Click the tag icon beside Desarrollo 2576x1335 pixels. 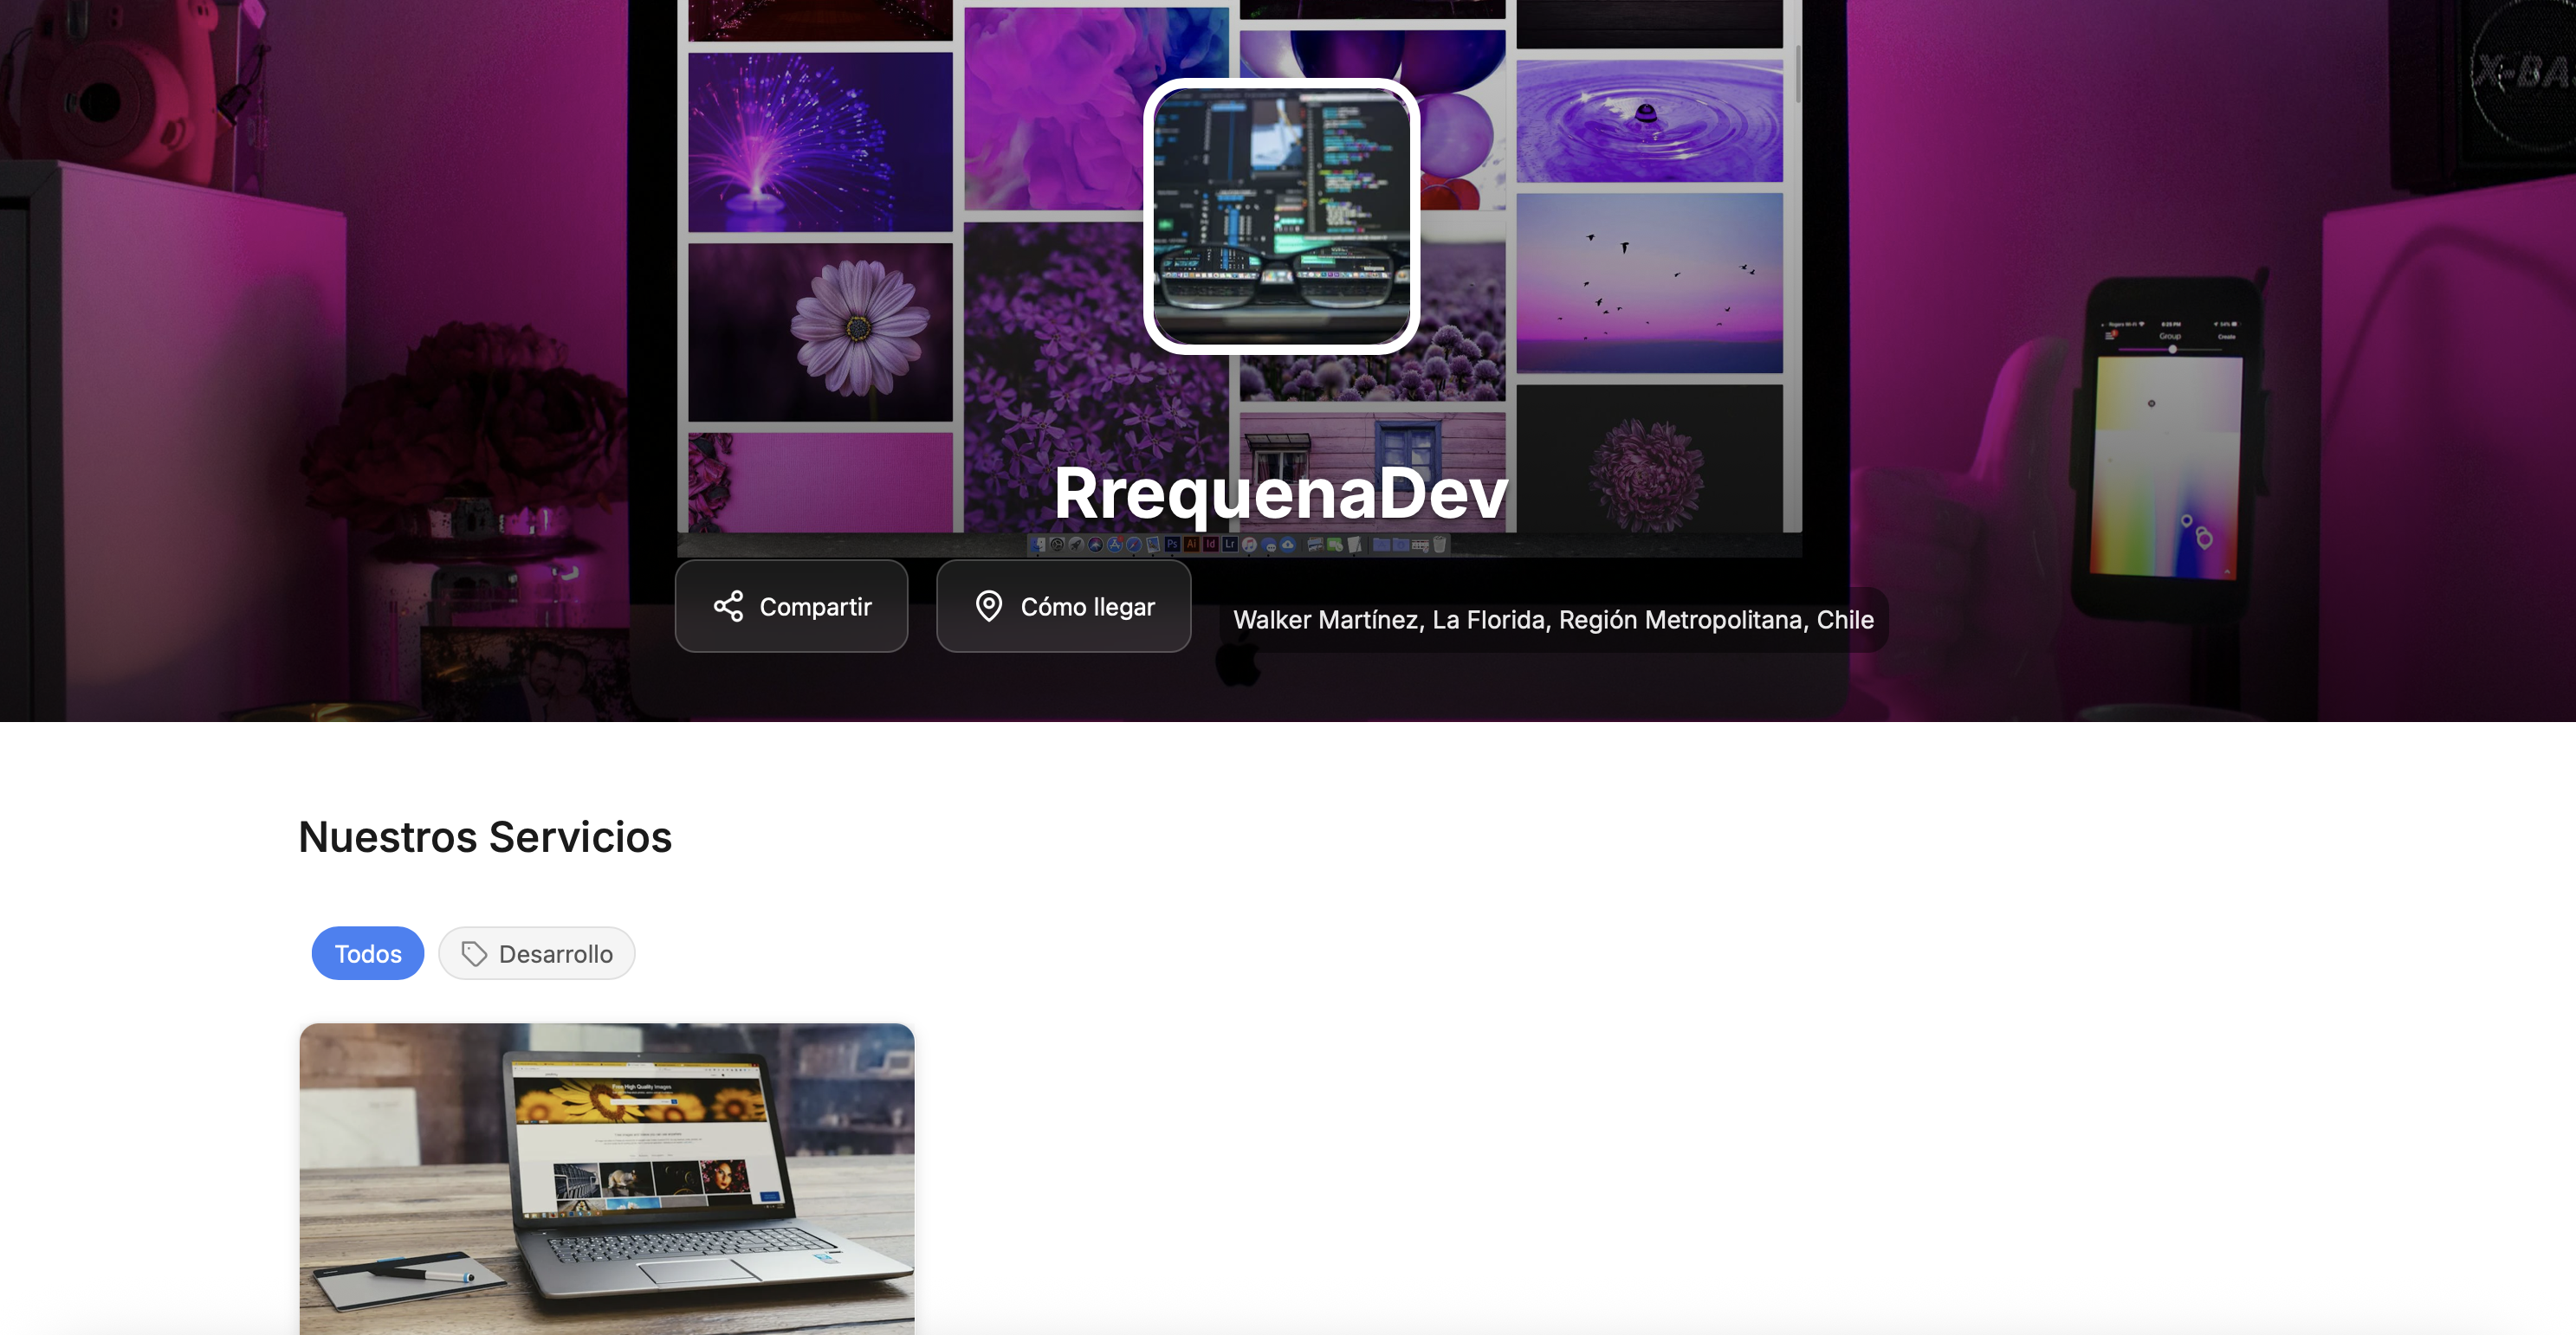tap(474, 953)
